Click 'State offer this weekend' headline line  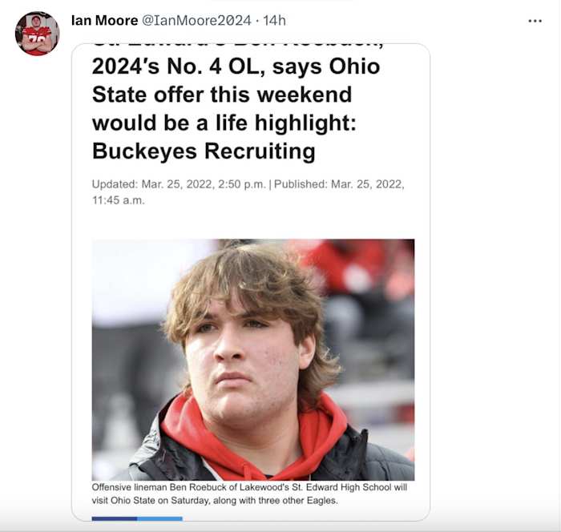click(x=222, y=95)
